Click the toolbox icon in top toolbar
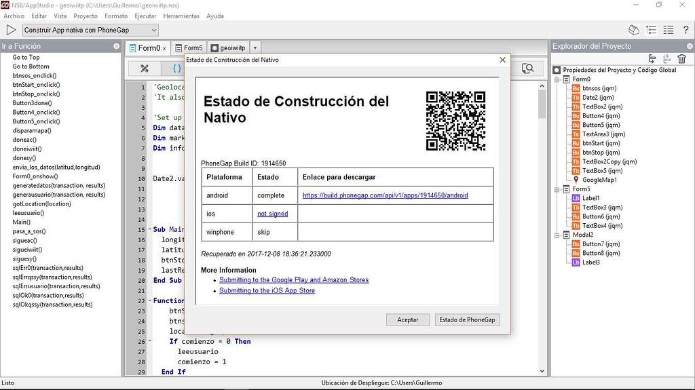695x390 pixels. click(x=634, y=30)
